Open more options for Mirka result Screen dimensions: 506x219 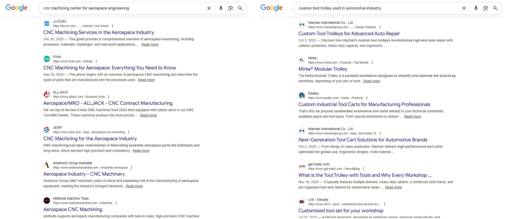(x=372, y=63)
